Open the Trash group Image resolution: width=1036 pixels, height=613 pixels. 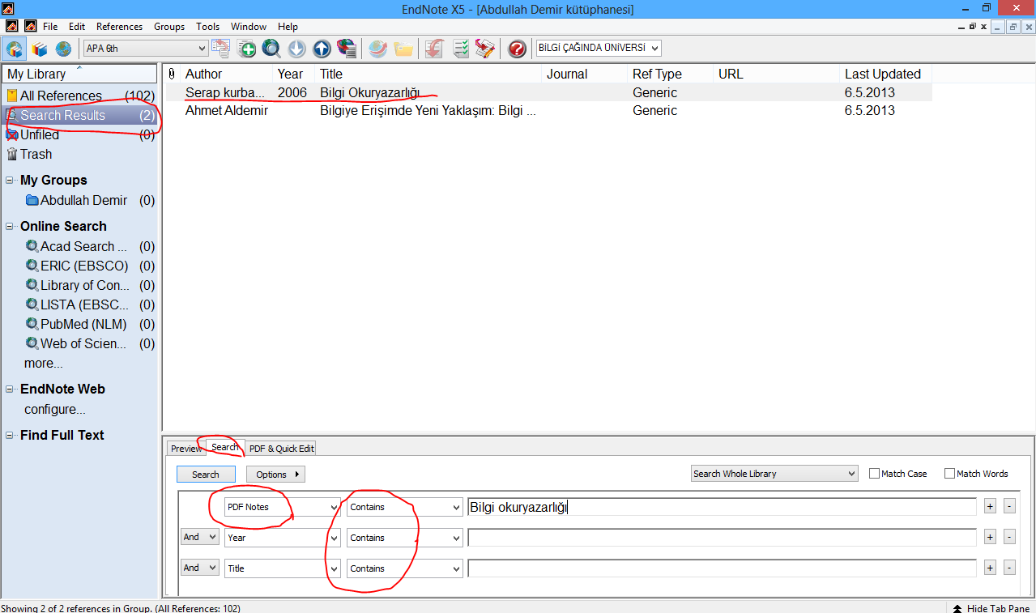(x=79, y=154)
